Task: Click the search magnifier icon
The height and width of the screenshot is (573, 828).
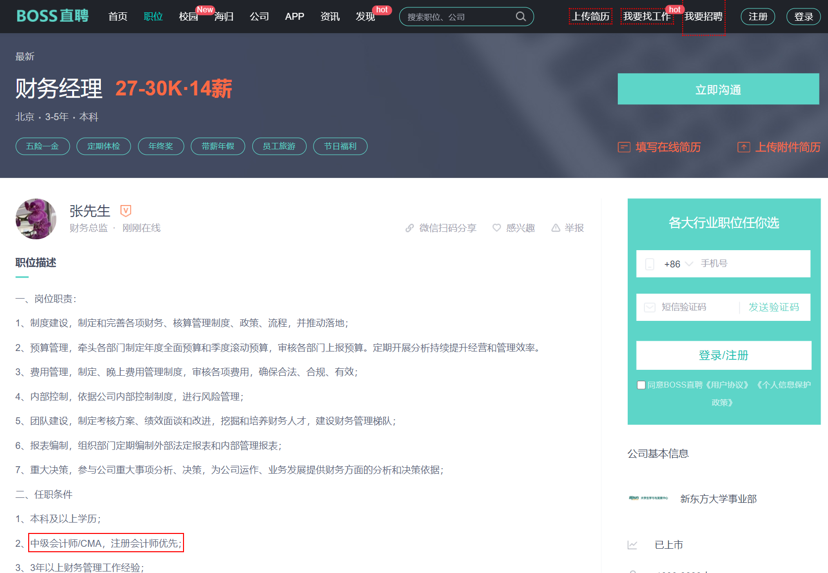Action: click(521, 16)
